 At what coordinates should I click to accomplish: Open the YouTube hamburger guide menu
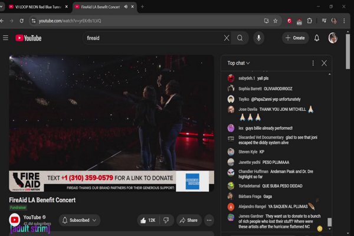(6, 38)
